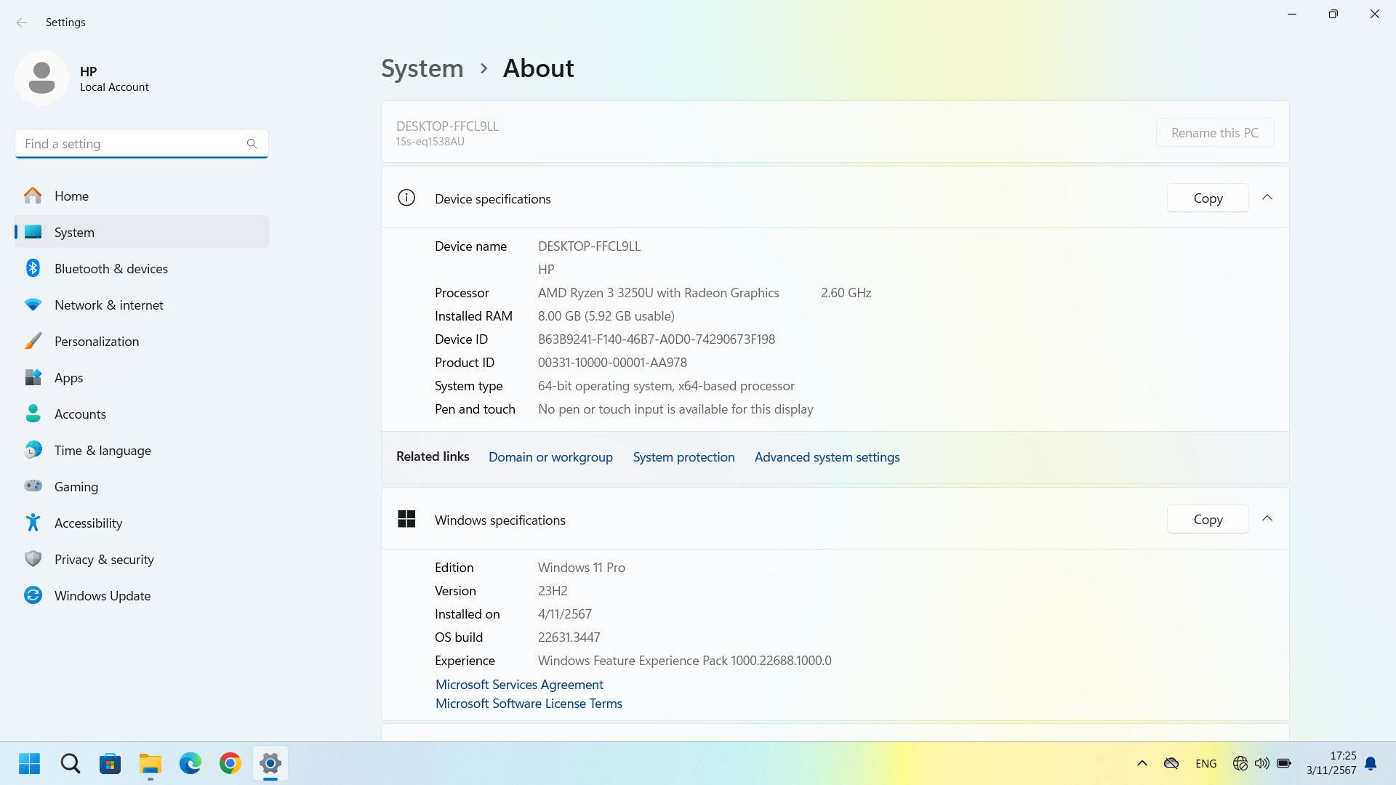1396x785 pixels.
Task: Open the clock showing 17:25
Action: point(1331,763)
